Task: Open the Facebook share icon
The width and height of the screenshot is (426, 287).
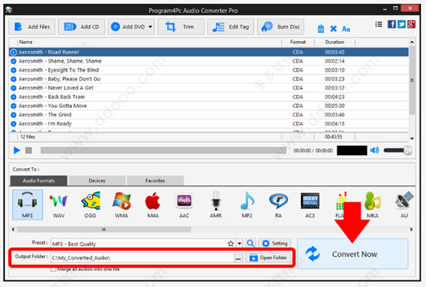Action: coord(391,24)
